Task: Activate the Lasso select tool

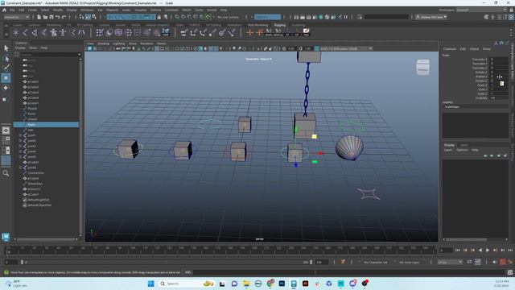Action: tap(6, 59)
